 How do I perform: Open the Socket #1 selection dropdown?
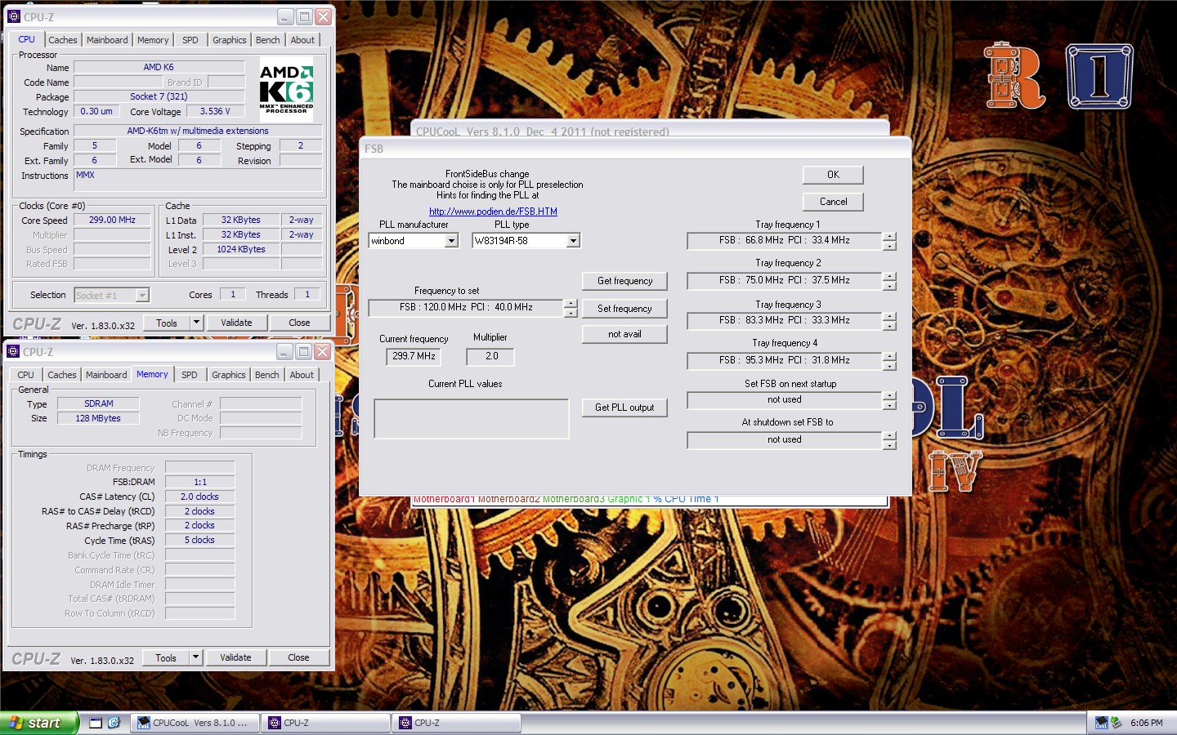click(x=142, y=296)
